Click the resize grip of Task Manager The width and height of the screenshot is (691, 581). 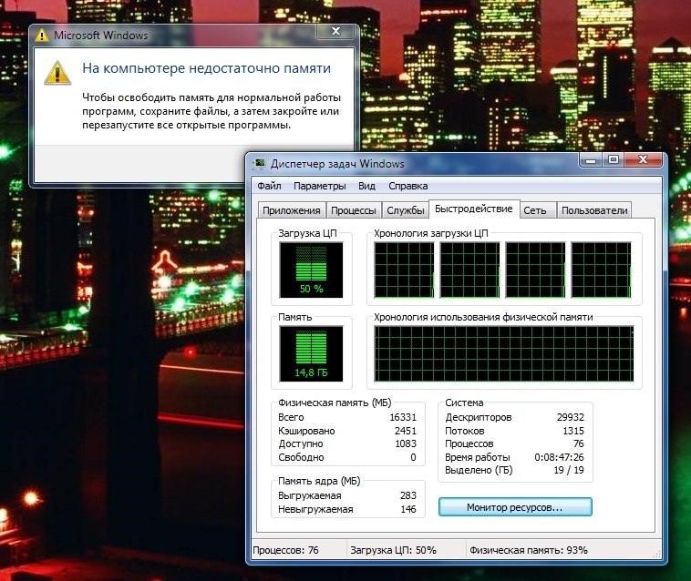(657, 555)
